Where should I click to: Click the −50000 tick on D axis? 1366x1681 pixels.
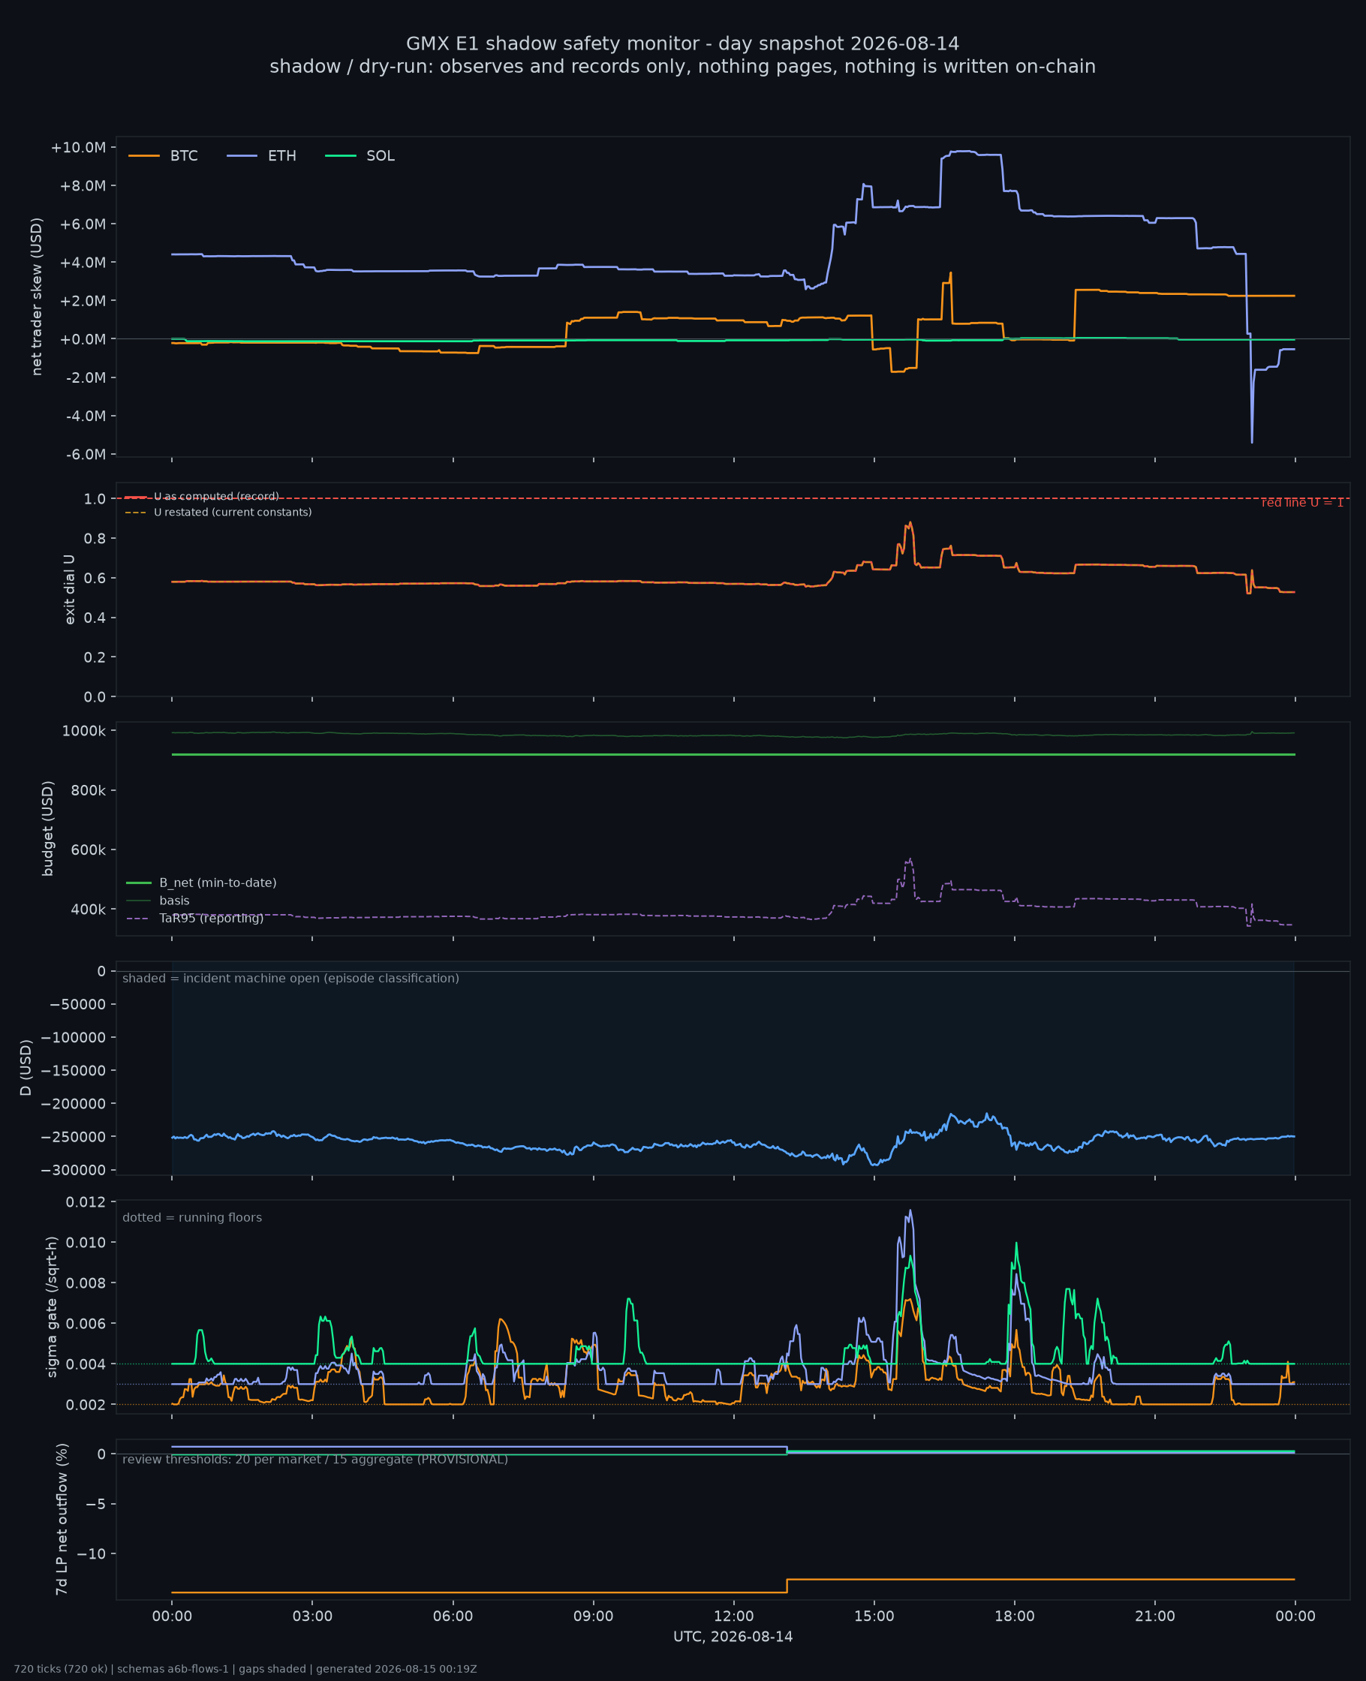[78, 1005]
